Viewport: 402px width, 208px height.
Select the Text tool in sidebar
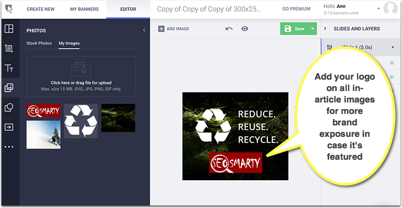tap(8, 68)
